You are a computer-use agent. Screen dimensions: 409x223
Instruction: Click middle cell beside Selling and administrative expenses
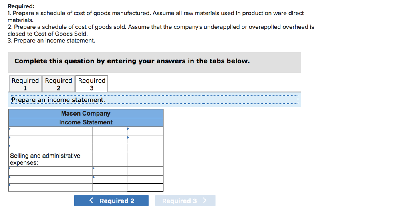110,159
